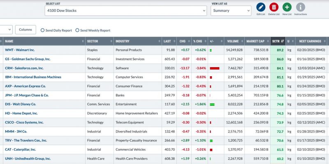Click sort arrows on NEXT EARNINGS column
Screen dimensions: 329x164
point(324,41)
